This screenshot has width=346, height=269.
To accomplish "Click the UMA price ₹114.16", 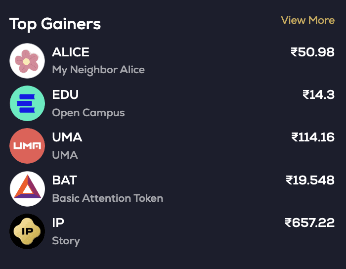I will (312, 137).
